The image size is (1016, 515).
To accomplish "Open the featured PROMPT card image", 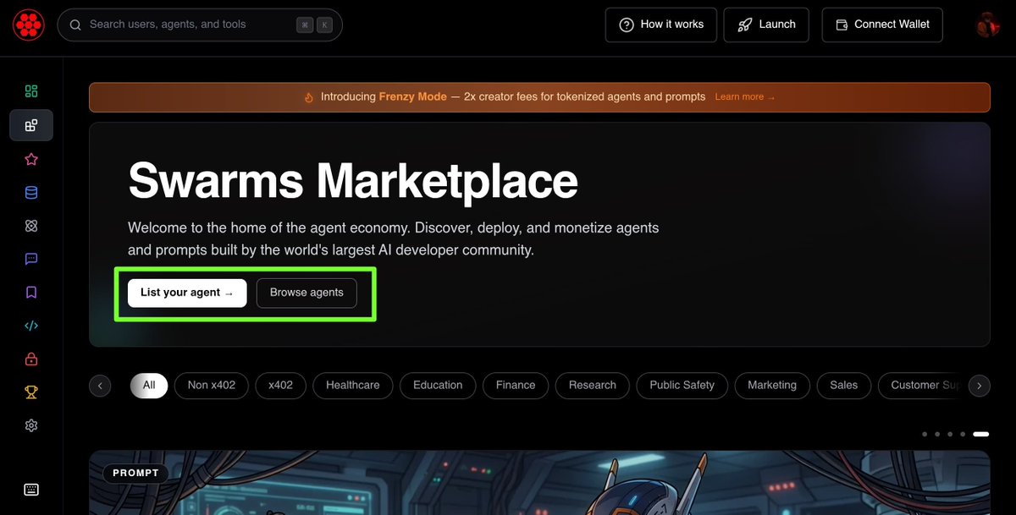I will coord(539,482).
